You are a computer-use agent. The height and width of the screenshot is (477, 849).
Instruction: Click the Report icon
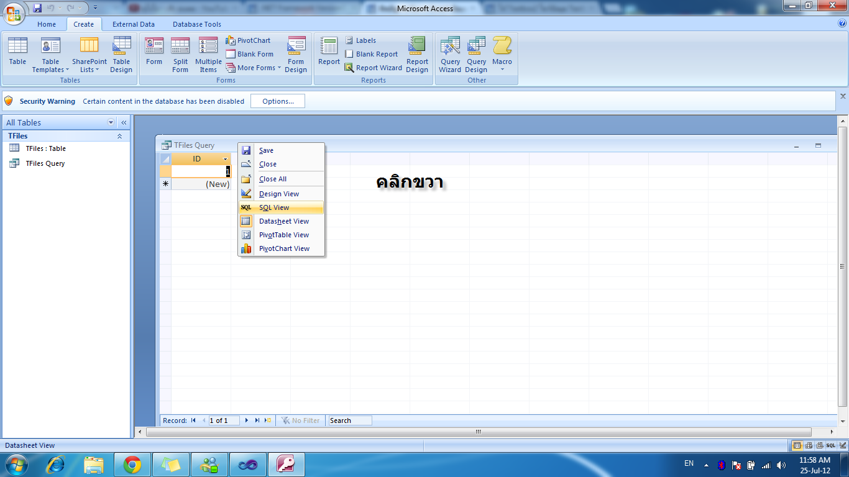pyautogui.click(x=329, y=51)
